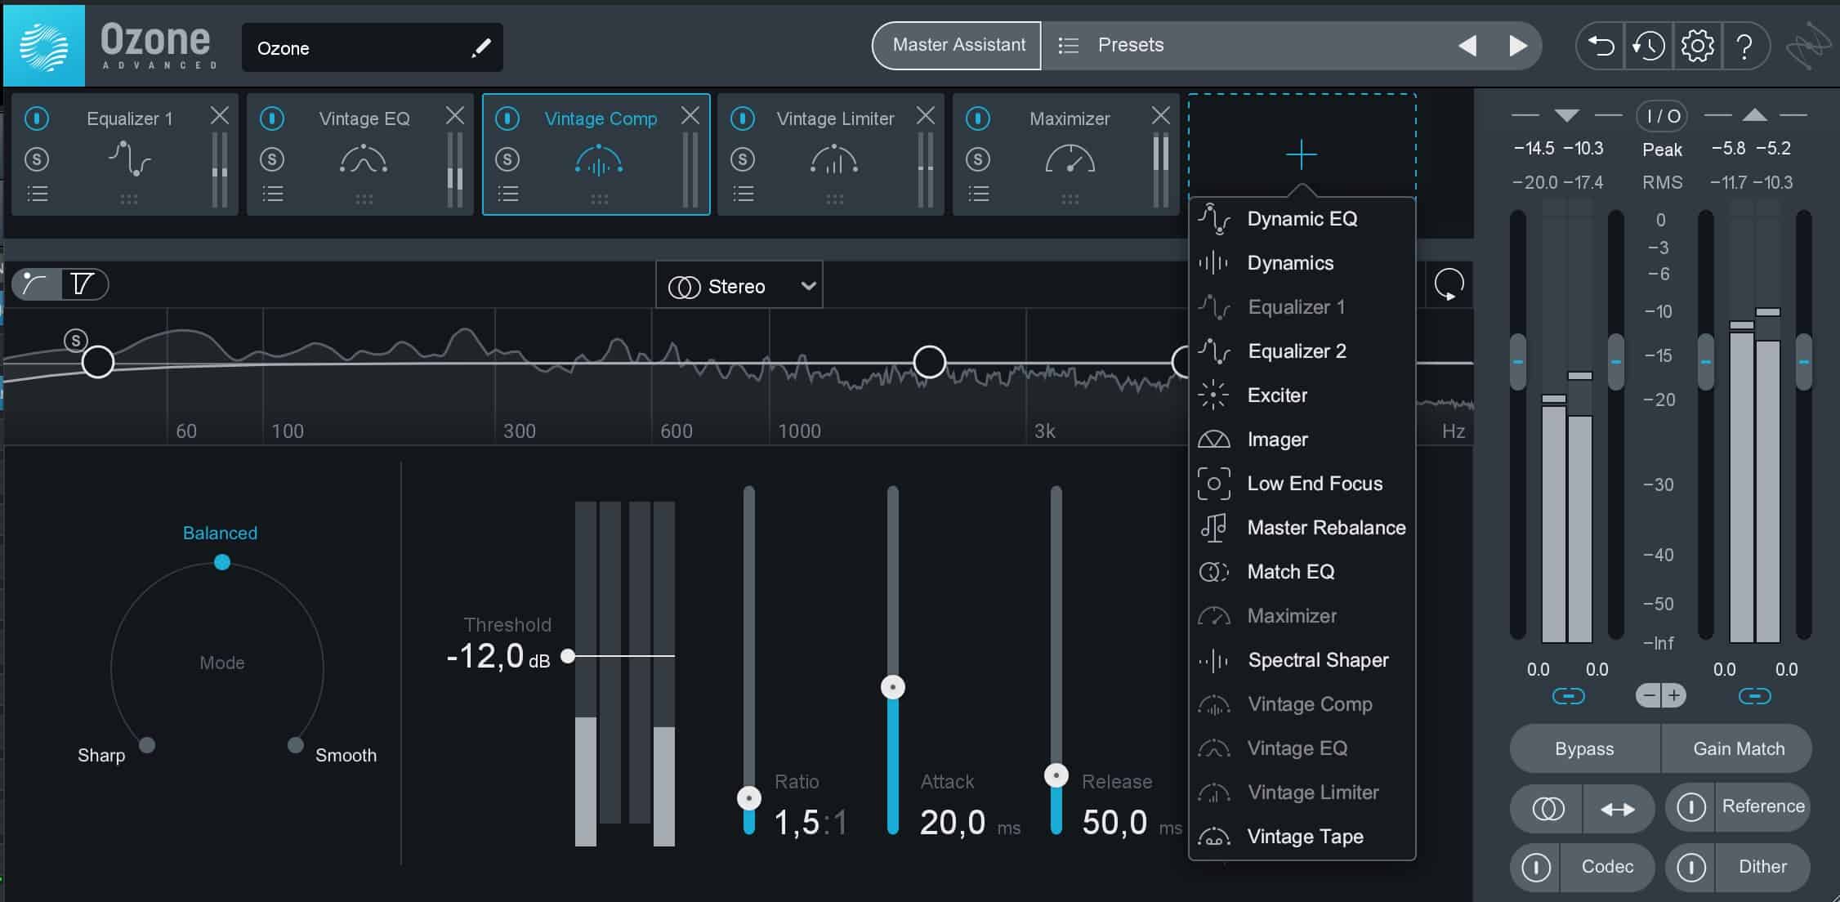Toggle input gain link icon
The image size is (1840, 902).
pyautogui.click(x=1568, y=696)
